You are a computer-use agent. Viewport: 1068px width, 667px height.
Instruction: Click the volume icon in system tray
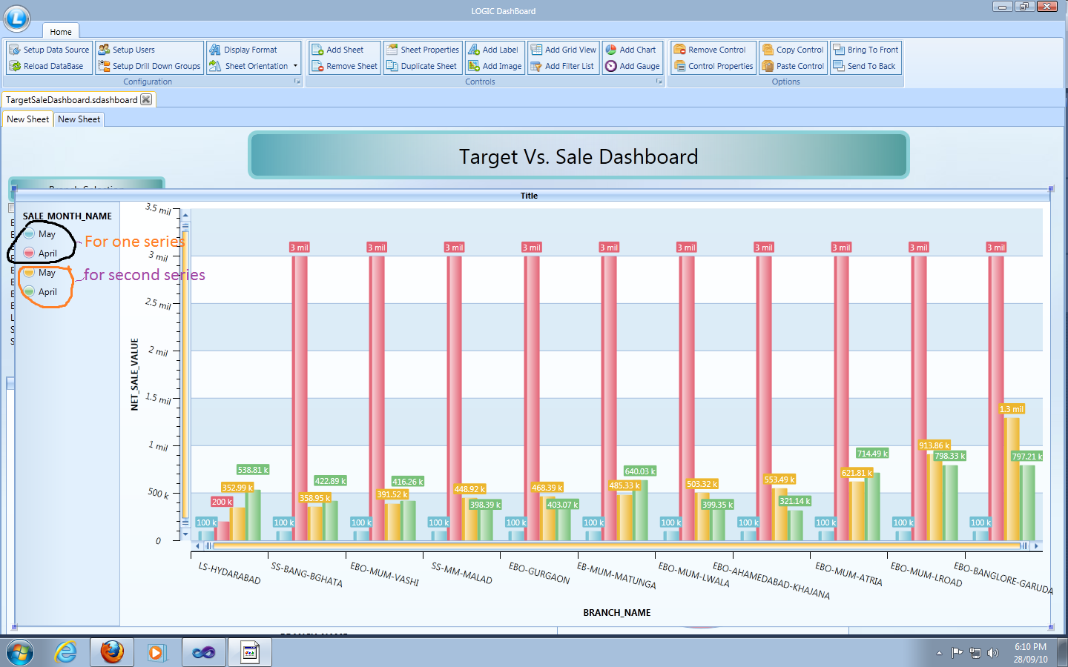click(x=993, y=653)
